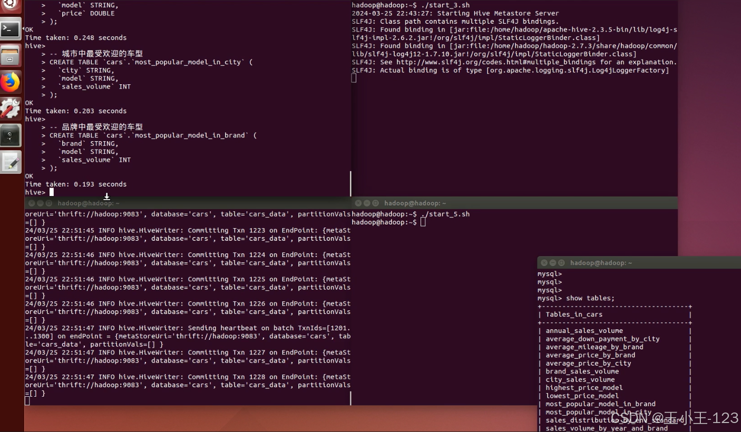Maximize the HiveWriter log terminal window
The width and height of the screenshot is (741, 432).
[49, 203]
